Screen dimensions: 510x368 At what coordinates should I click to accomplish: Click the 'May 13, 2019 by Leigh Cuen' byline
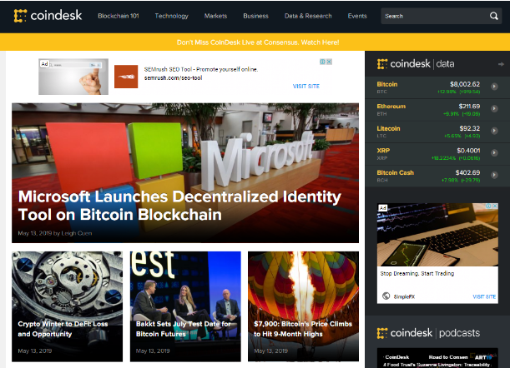(x=55, y=233)
